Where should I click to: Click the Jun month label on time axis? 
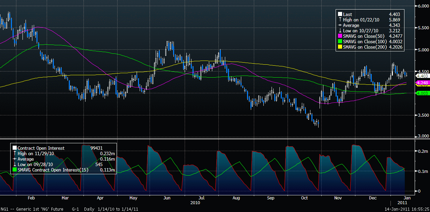(x=167, y=198)
